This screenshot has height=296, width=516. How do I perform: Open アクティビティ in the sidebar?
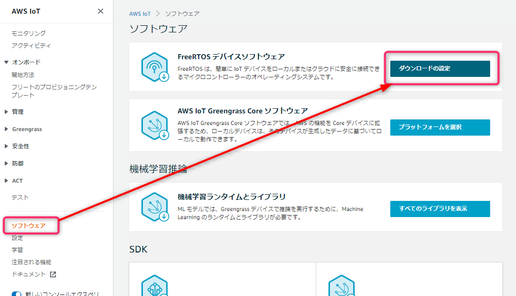[31, 46]
